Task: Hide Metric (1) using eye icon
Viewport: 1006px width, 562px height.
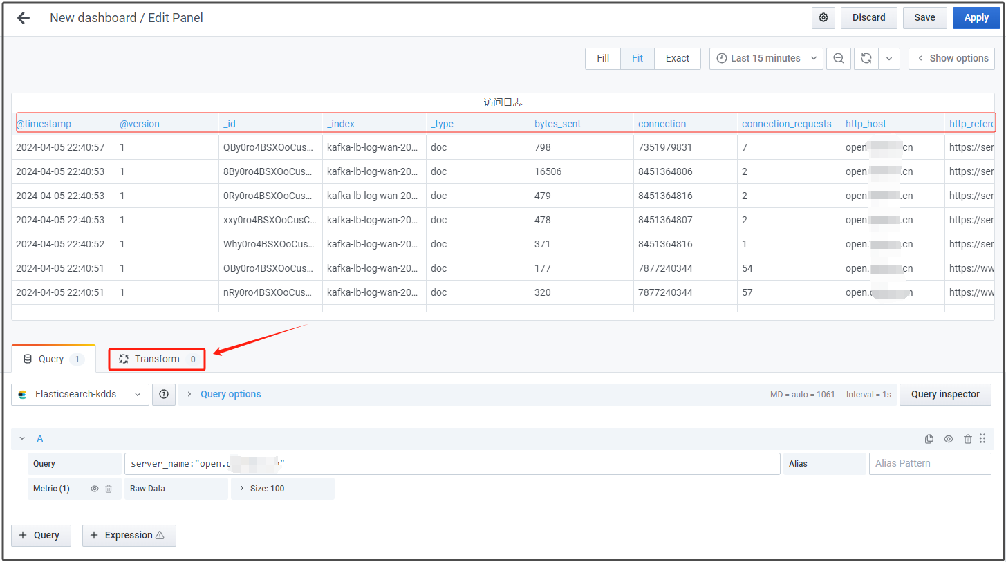Action: click(95, 489)
